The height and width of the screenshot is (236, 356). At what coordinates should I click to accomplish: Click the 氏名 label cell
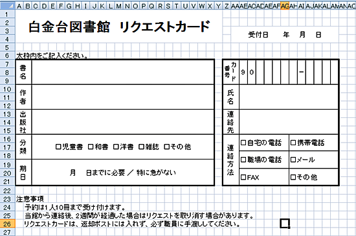coord(231,97)
